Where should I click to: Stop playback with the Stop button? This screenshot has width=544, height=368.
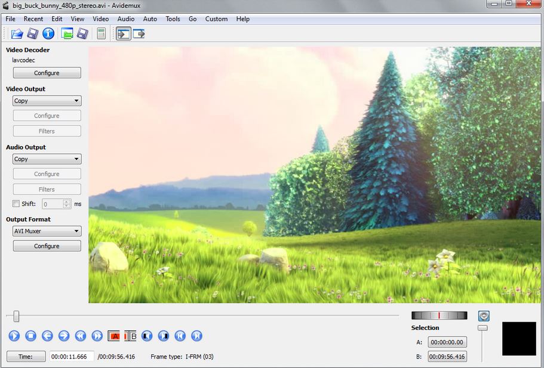(x=31, y=336)
